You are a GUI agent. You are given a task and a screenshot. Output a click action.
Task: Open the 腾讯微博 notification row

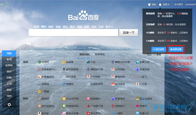click(x=167, y=15)
